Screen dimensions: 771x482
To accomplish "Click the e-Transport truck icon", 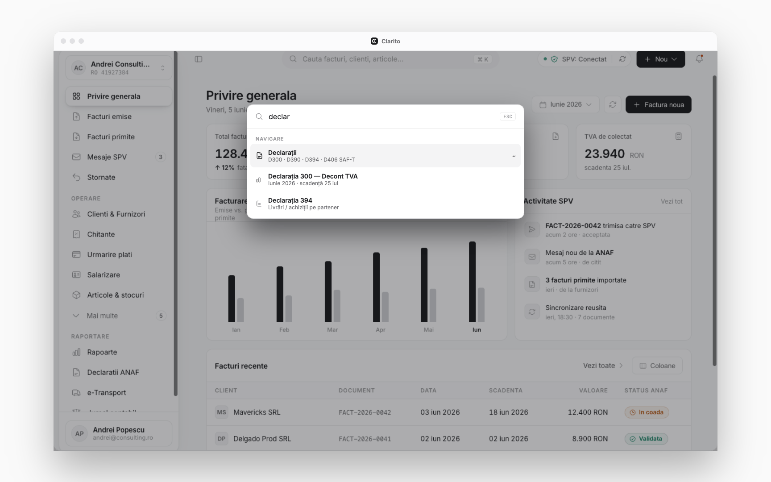I will tap(76, 393).
